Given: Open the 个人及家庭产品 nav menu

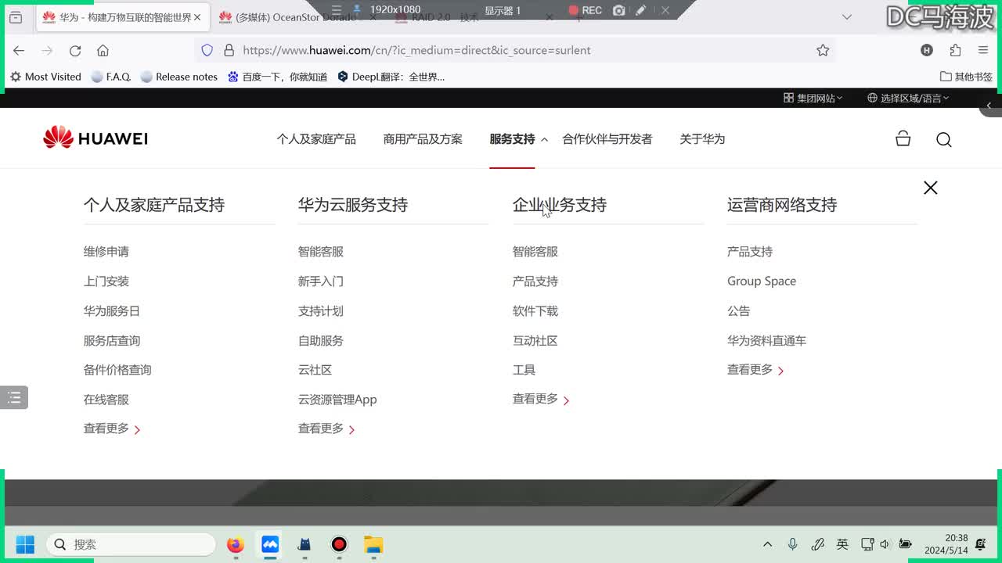Looking at the screenshot, I should (316, 139).
